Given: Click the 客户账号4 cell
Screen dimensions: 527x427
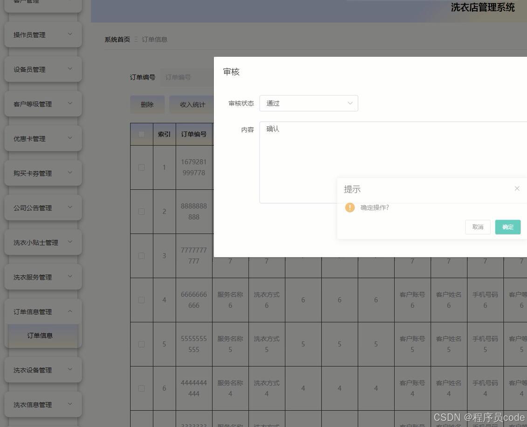Looking at the screenshot, I should 412,388.
